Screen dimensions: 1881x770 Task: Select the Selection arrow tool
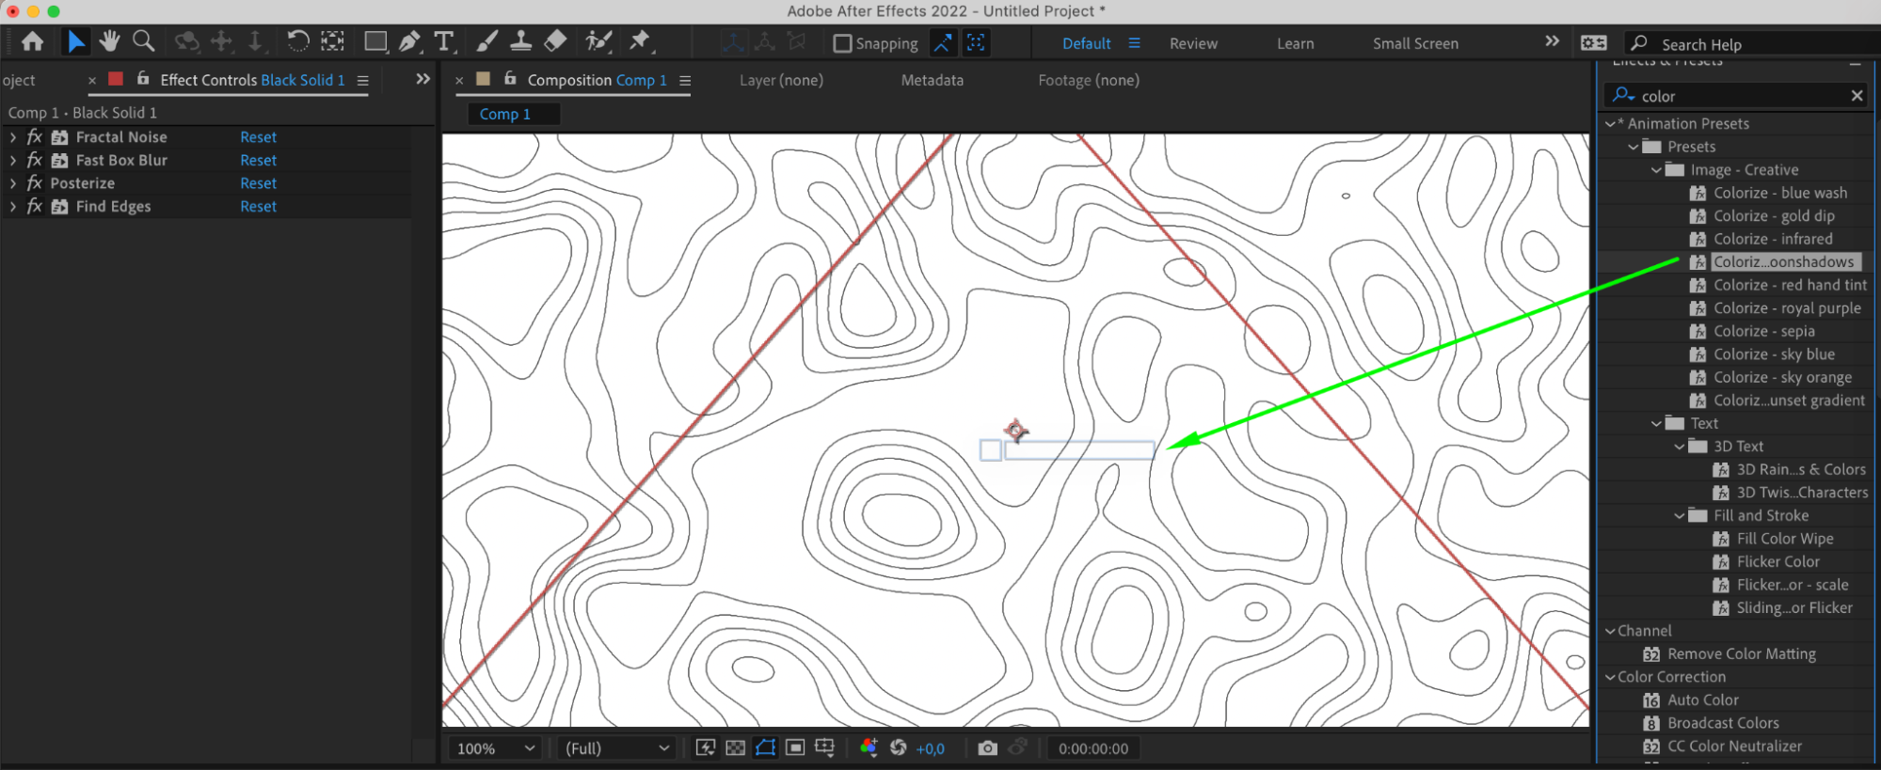click(75, 41)
